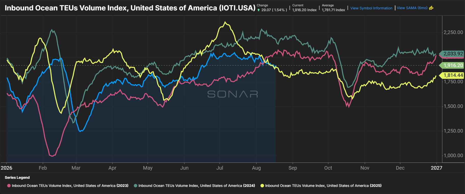Click the 1,000.00 price axis label

pos(453,155)
